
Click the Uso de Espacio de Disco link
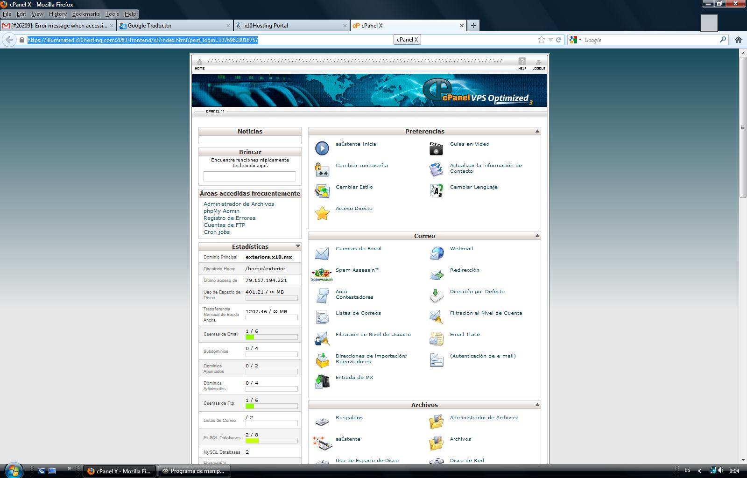tap(367, 460)
